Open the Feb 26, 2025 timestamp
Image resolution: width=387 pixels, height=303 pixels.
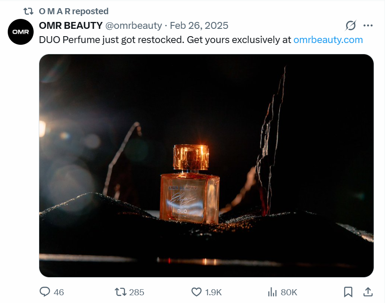(x=199, y=25)
